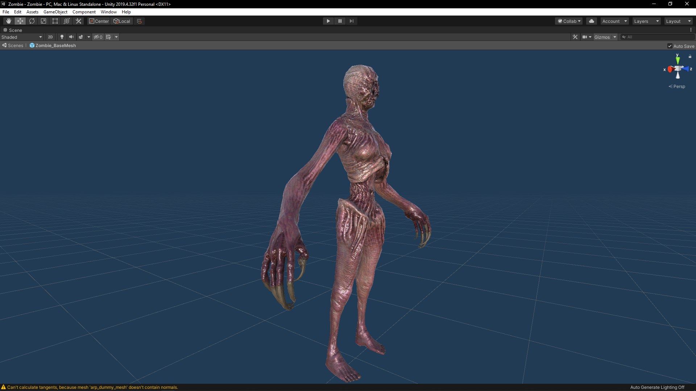This screenshot has width=696, height=391.
Task: Open the Account dropdown
Action: click(614, 21)
